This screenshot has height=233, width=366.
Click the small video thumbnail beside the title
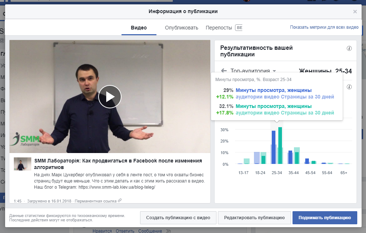click(23, 164)
